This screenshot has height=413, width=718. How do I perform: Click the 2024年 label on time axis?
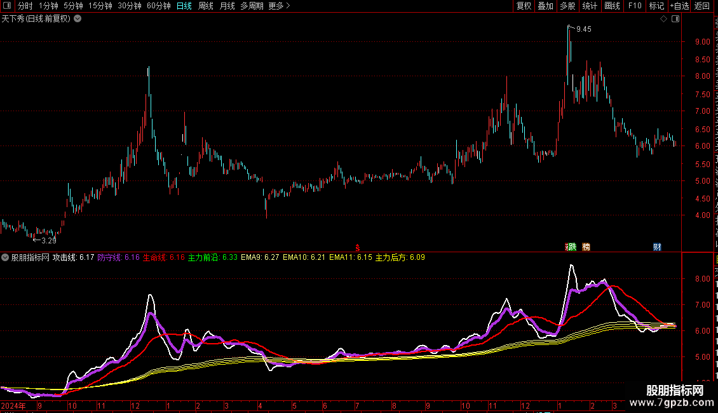(x=13, y=405)
